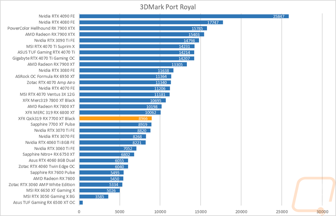Click the "MSI RTX 4070 Ti Suprim X" label
The width and height of the screenshot is (336, 216).
[x=51, y=46]
